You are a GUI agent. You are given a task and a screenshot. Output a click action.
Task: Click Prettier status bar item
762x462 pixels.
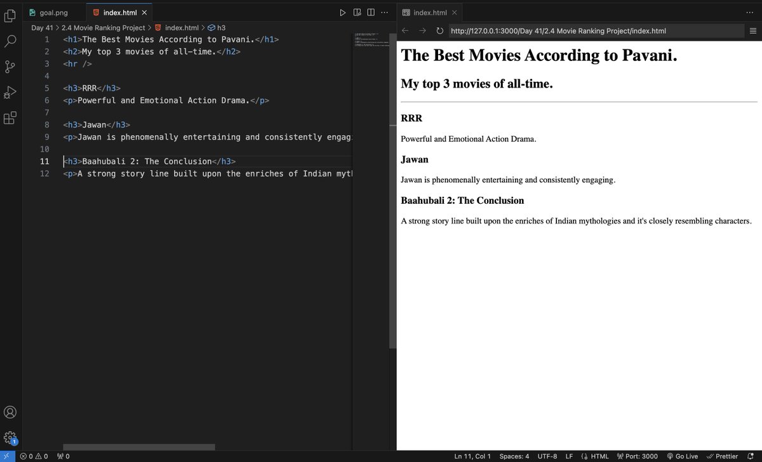[x=722, y=456]
